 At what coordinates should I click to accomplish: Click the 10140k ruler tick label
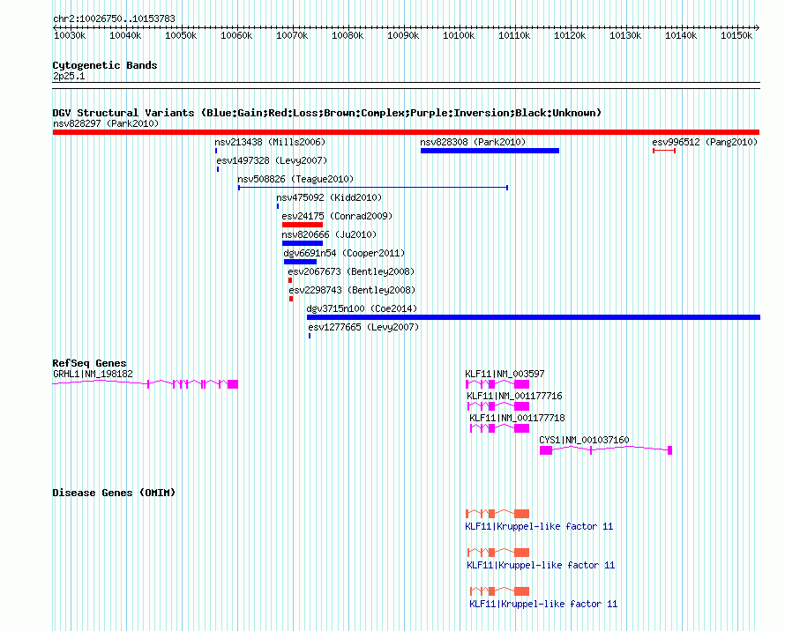(681, 35)
